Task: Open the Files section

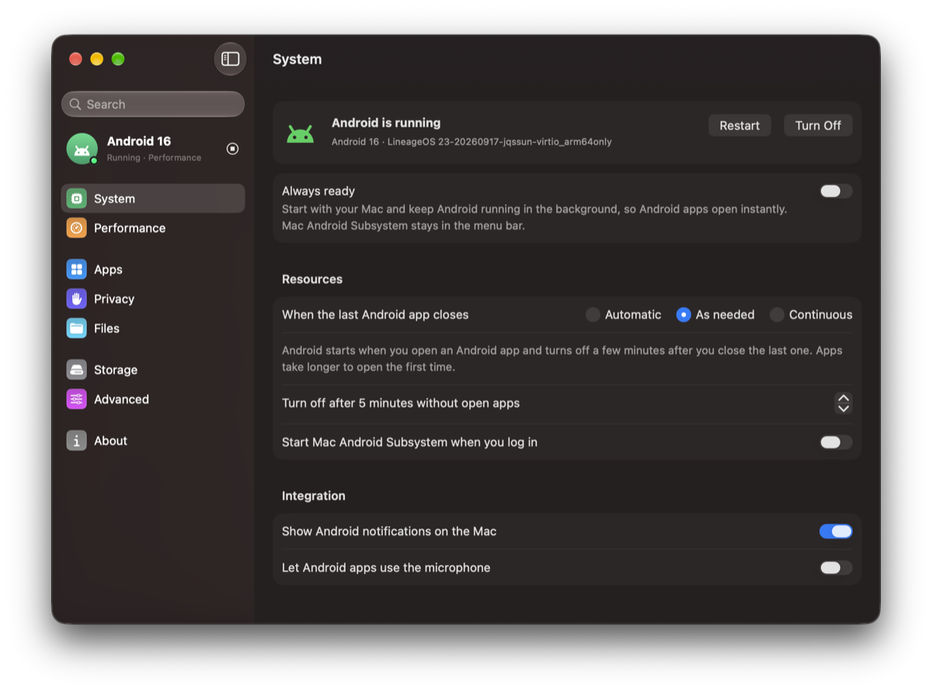Action: (x=153, y=329)
